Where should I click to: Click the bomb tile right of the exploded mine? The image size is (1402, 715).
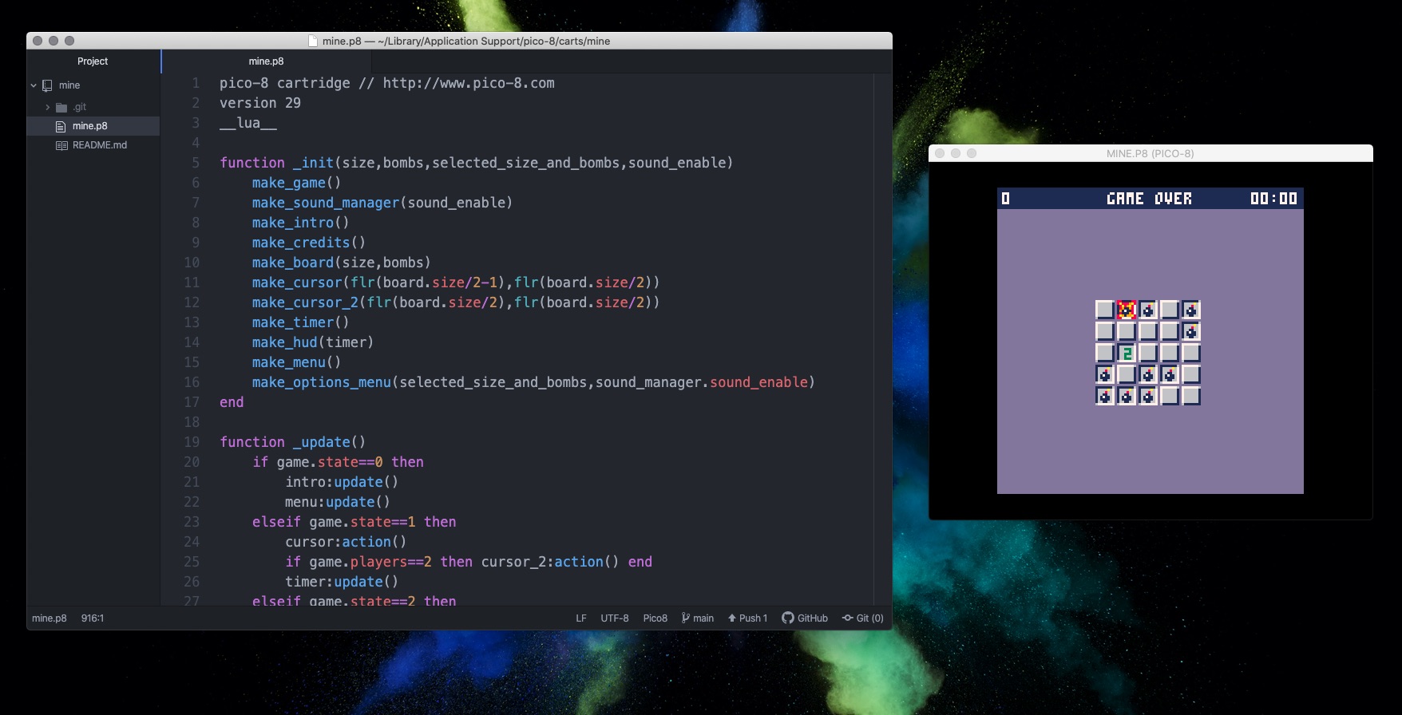[x=1148, y=310]
